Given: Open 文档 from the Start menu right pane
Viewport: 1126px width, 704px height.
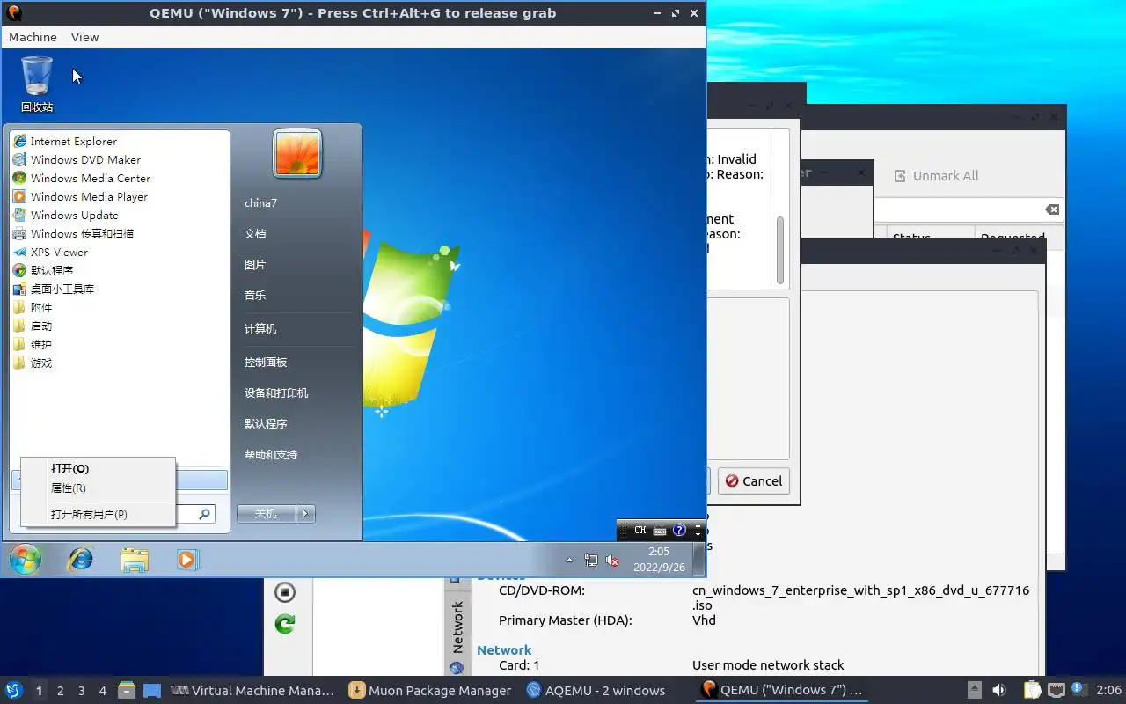Looking at the screenshot, I should click(x=255, y=233).
